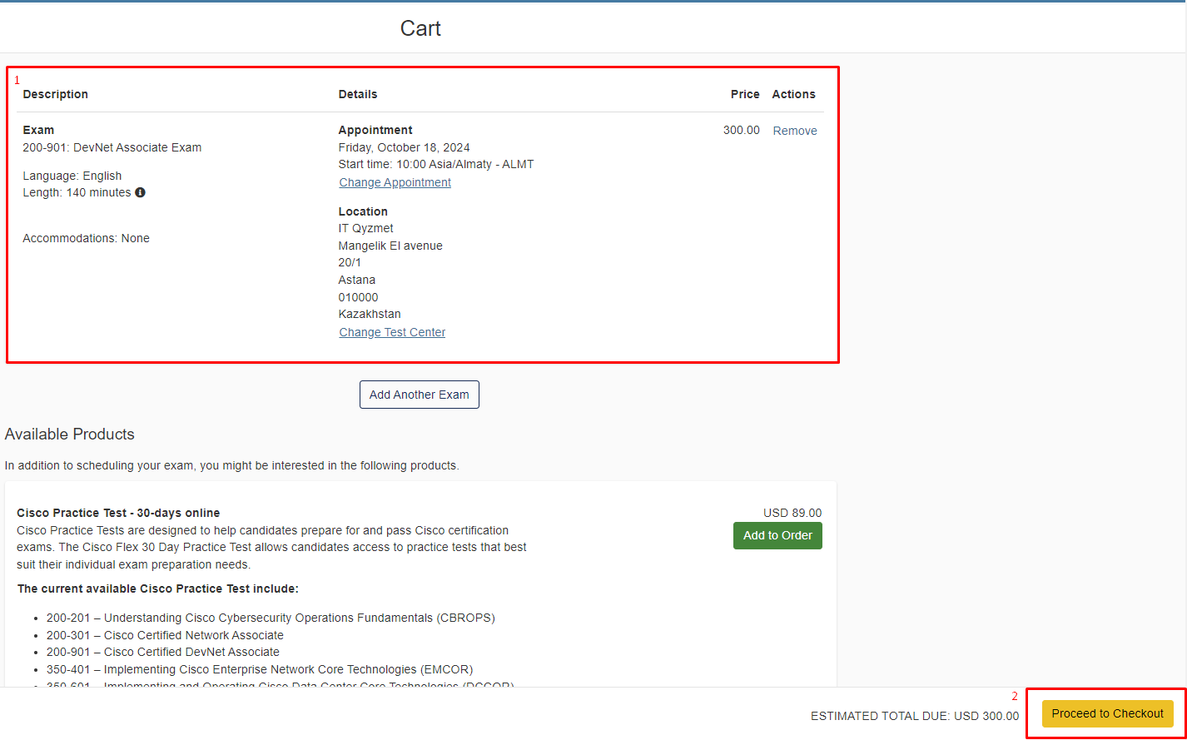Click the exam price 300.00
This screenshot has width=1187, height=740.
tap(742, 130)
